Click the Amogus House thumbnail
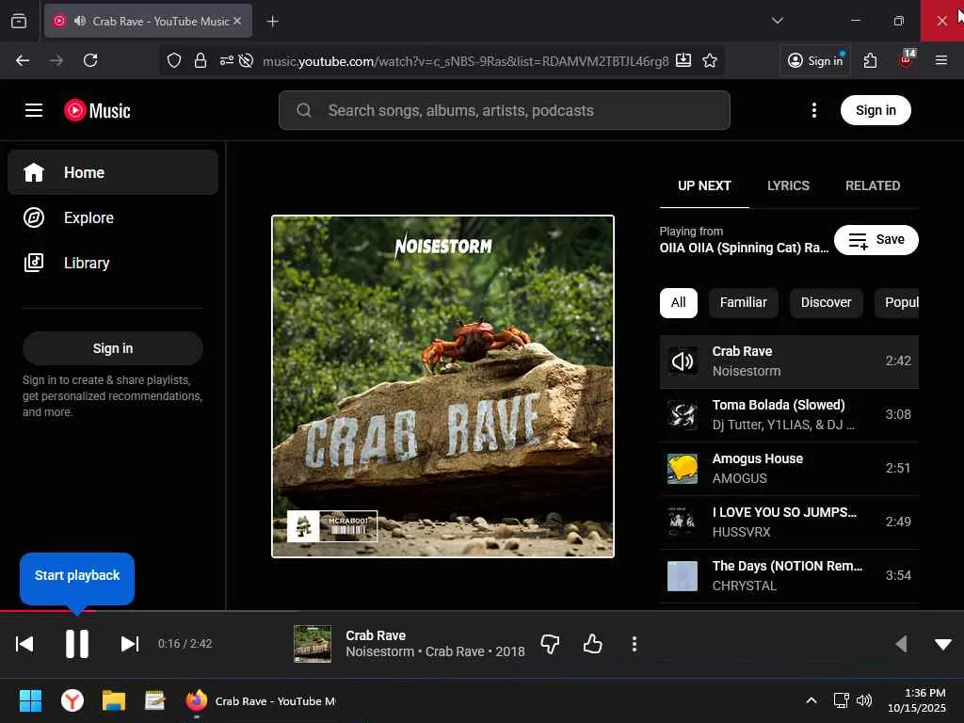 [683, 469]
